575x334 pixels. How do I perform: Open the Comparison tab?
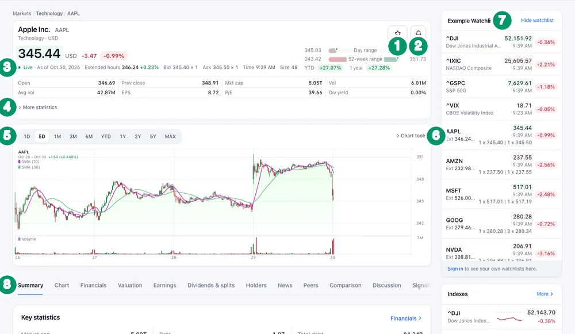(345, 285)
